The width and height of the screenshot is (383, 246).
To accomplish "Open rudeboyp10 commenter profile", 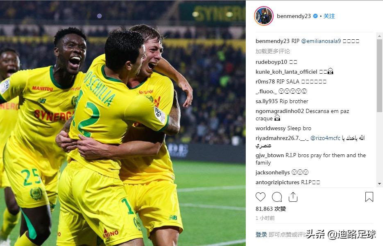I will click(271, 62).
